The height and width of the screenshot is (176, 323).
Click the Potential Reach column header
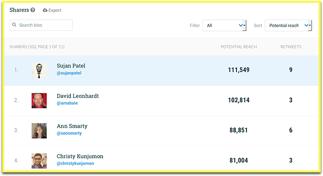click(239, 47)
